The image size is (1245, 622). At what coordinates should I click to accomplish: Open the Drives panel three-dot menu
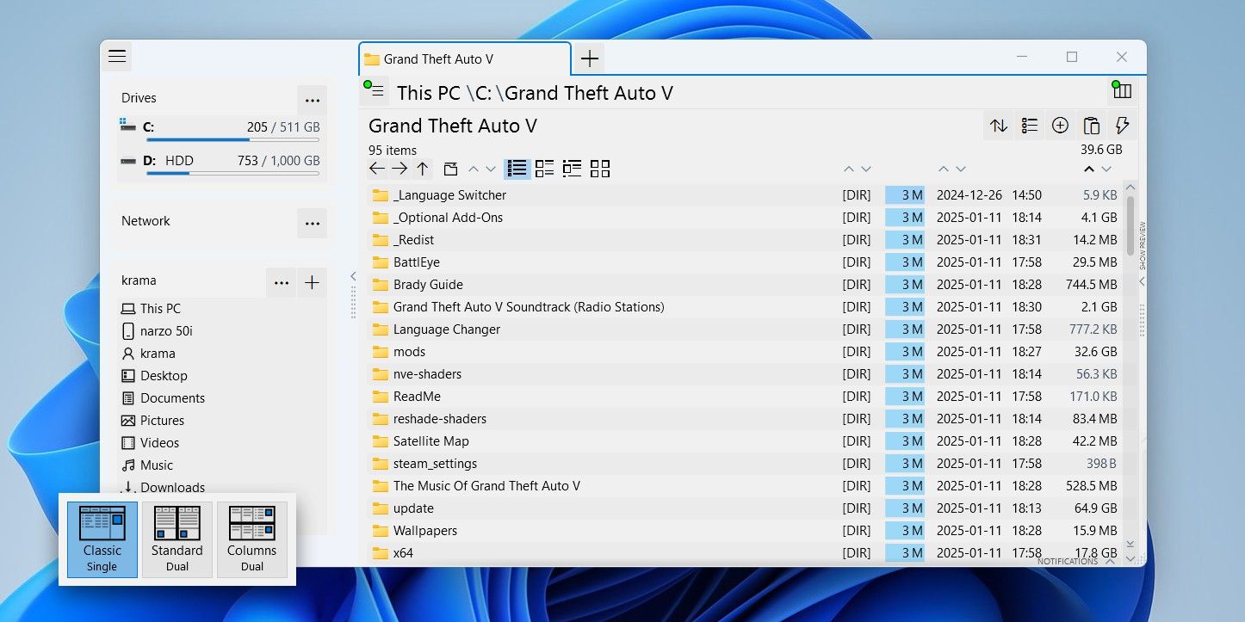(312, 99)
